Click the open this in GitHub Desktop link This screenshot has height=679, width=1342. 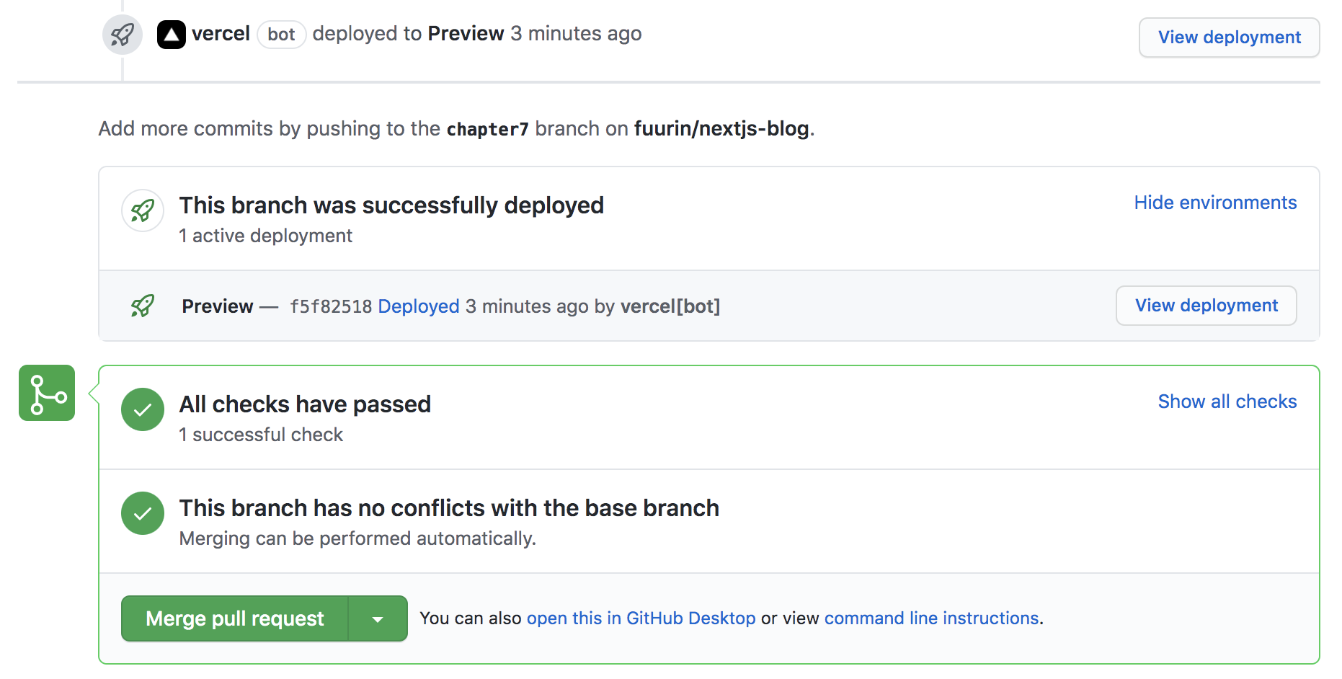[x=641, y=618]
